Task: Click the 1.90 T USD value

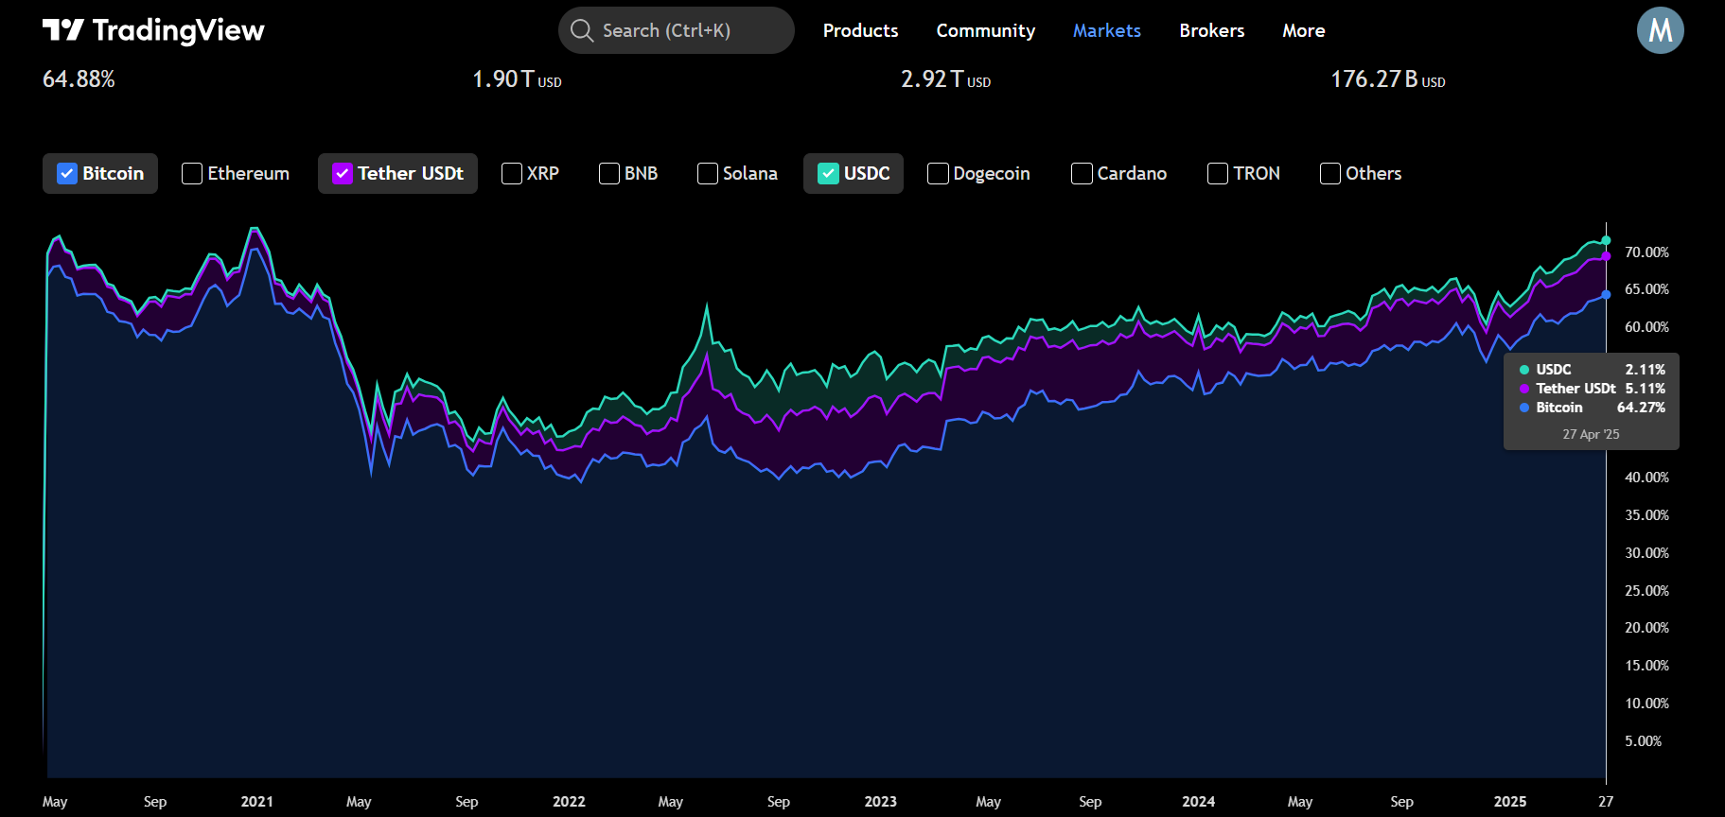Action: point(517,79)
